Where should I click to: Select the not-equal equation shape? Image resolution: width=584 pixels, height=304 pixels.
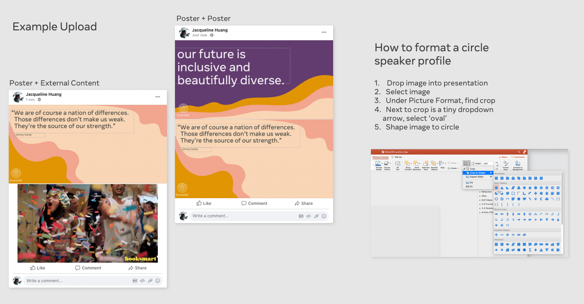[524, 235]
